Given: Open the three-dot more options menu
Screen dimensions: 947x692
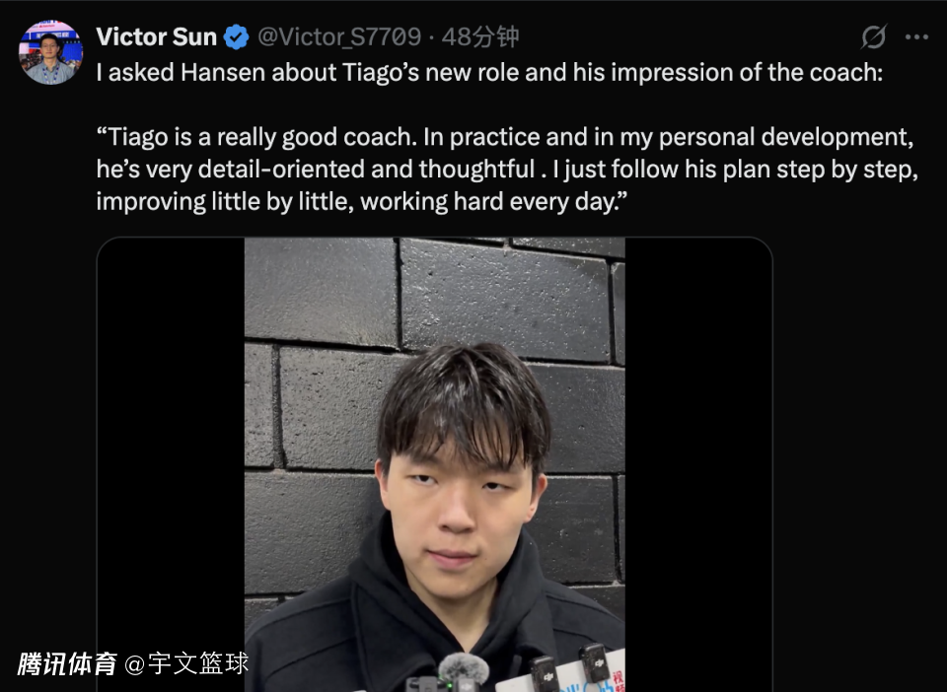Looking at the screenshot, I should (916, 37).
